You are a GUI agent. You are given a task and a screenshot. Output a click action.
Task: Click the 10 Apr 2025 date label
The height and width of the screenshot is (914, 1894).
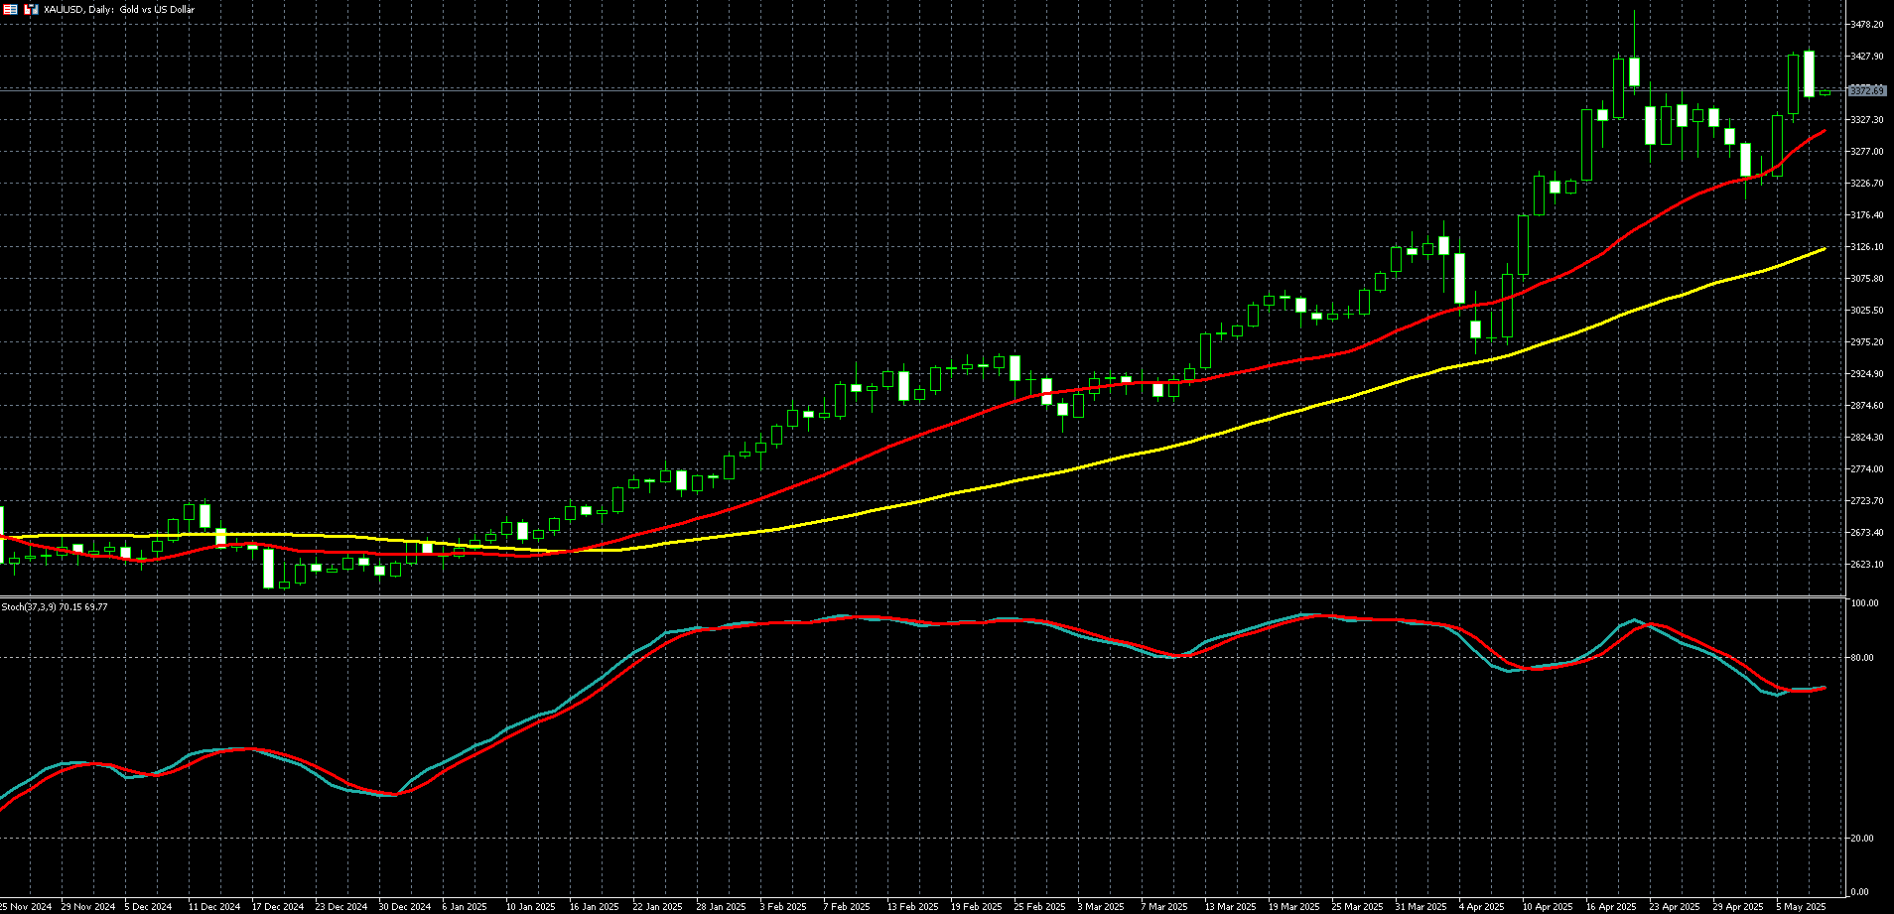point(1548,906)
